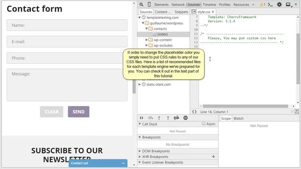Image resolution: width=301 pixels, height=169 pixels.
Task: Click the more panels chevron
Action: pyautogui.click(x=253, y=5)
